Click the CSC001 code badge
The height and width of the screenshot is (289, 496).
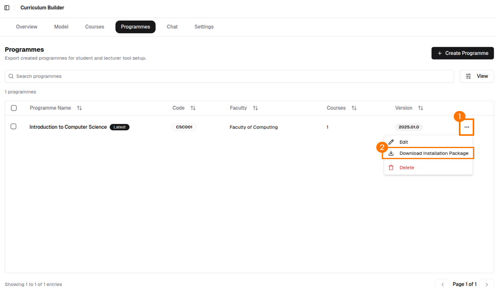[184, 127]
